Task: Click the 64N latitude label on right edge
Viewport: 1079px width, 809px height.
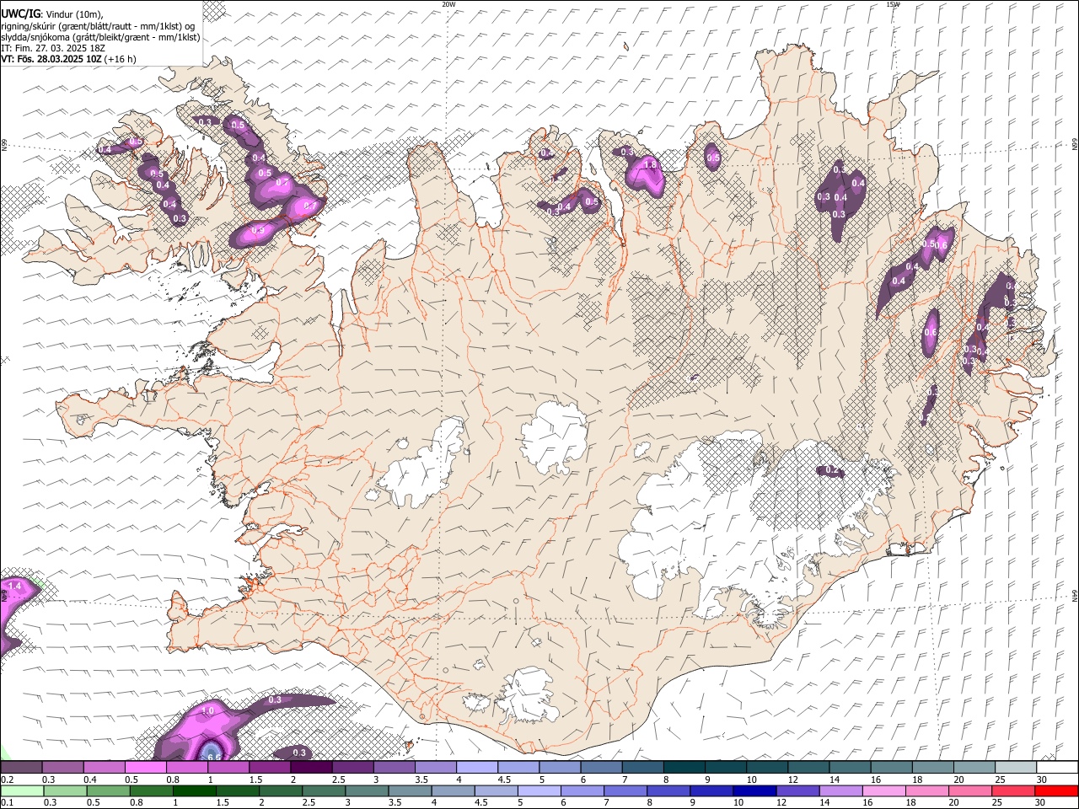Action: 1075,595
